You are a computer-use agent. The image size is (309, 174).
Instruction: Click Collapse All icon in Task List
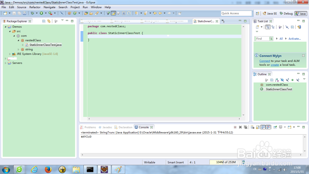292,27
